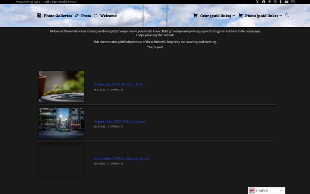Click the email envelope icon
Screen dimensions: 310x194
293,2
